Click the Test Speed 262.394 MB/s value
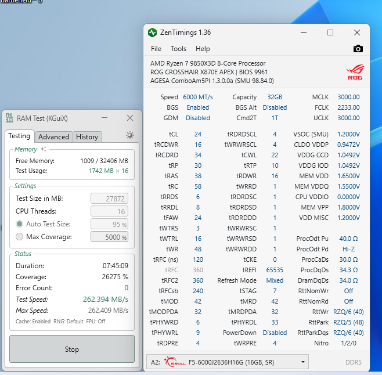382x375 pixels. click(106, 299)
